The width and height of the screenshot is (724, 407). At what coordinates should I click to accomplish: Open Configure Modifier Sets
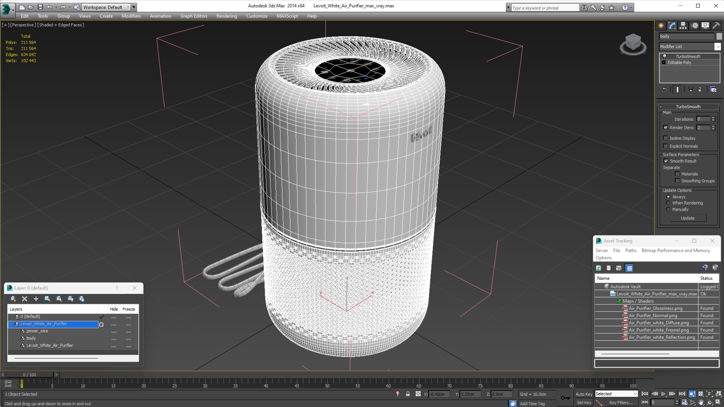point(713,89)
